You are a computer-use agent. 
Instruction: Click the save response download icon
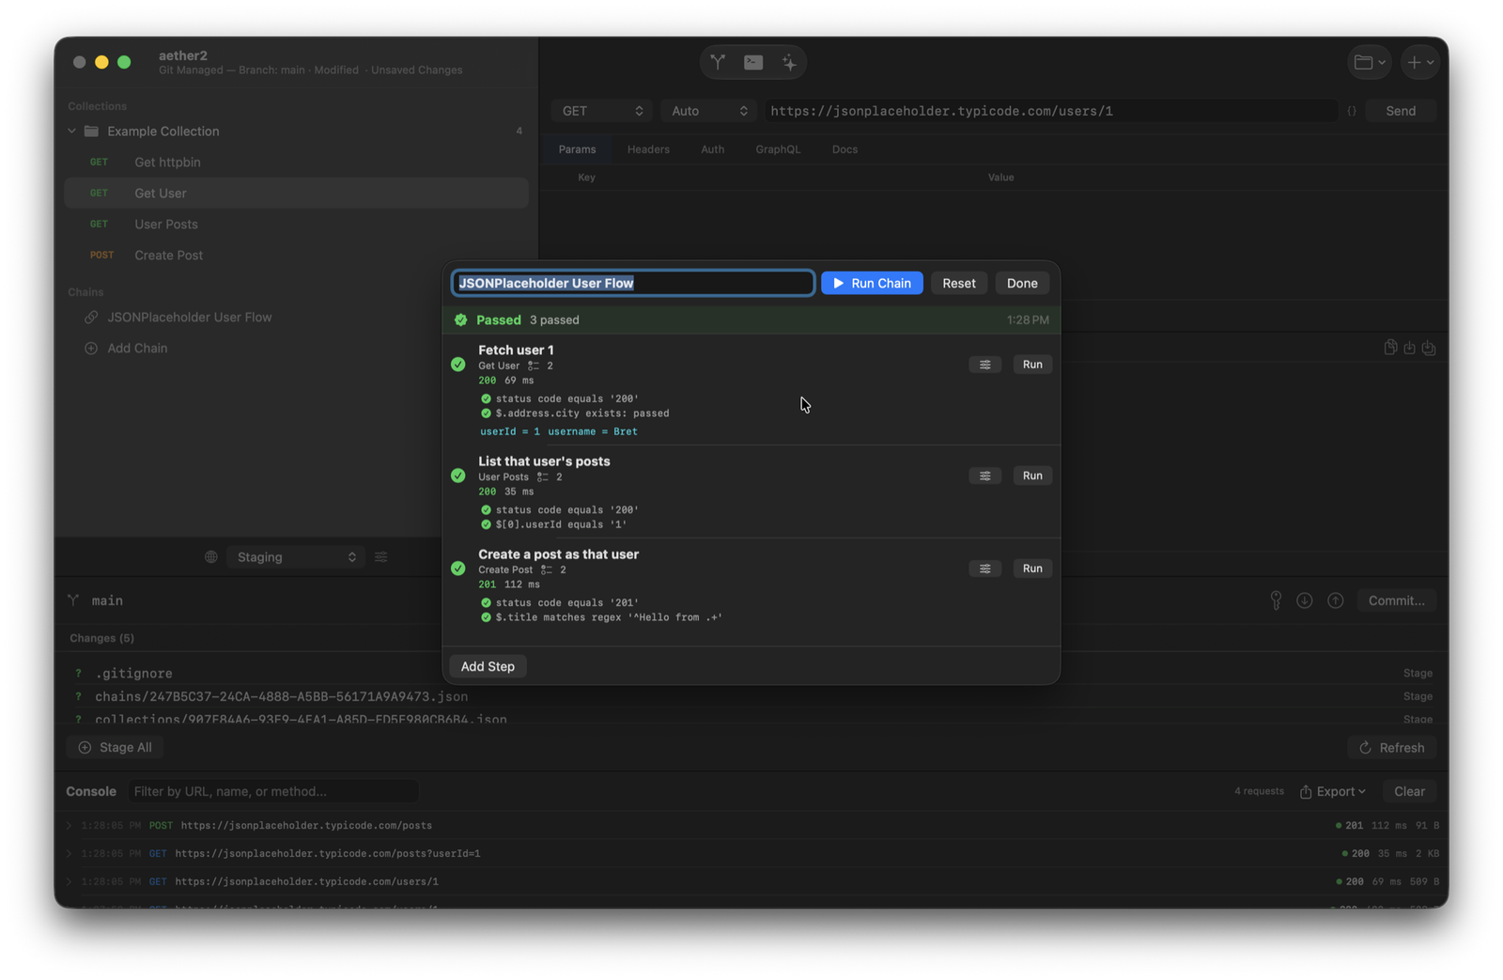[x=1409, y=348]
